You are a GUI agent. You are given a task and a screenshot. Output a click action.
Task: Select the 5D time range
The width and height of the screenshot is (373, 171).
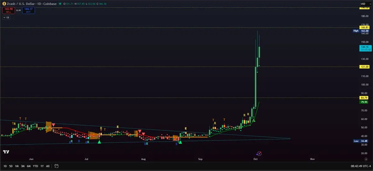[x=11, y=166]
